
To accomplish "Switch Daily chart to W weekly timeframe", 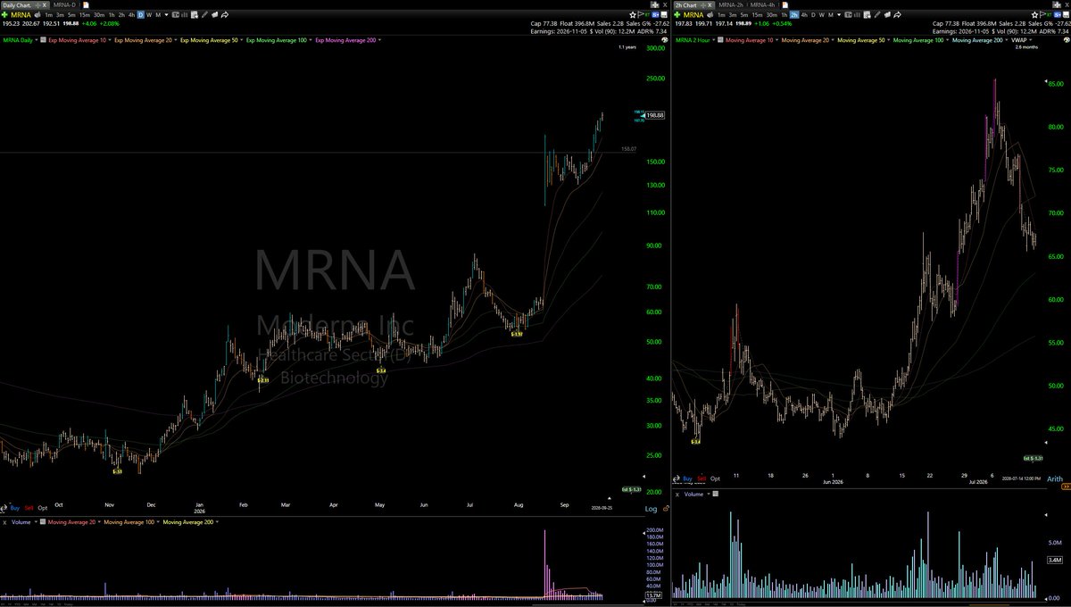I will [149, 15].
